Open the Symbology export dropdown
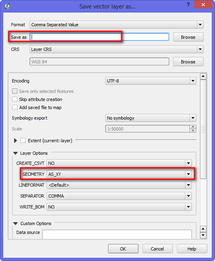 click(x=151, y=118)
